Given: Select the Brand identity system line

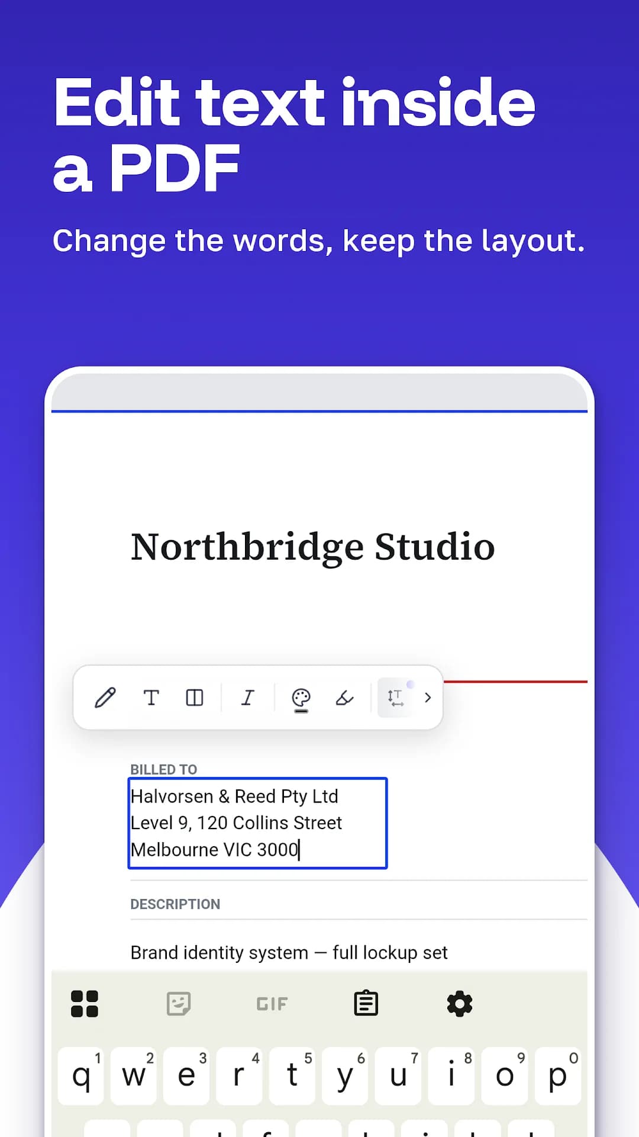Looking at the screenshot, I should [289, 953].
